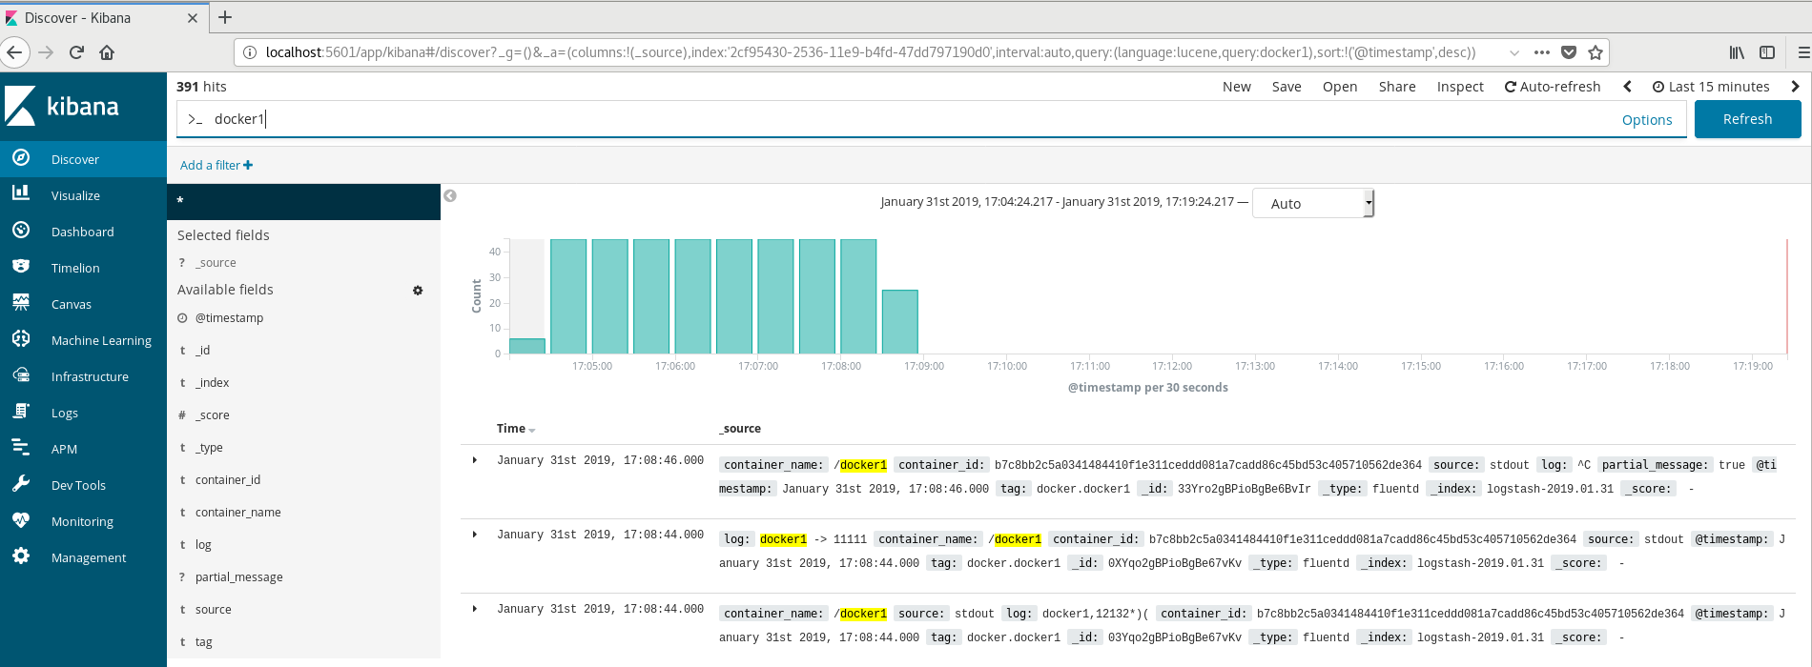
Task: Open the Last 15 minutes time picker
Action: pos(1711,87)
